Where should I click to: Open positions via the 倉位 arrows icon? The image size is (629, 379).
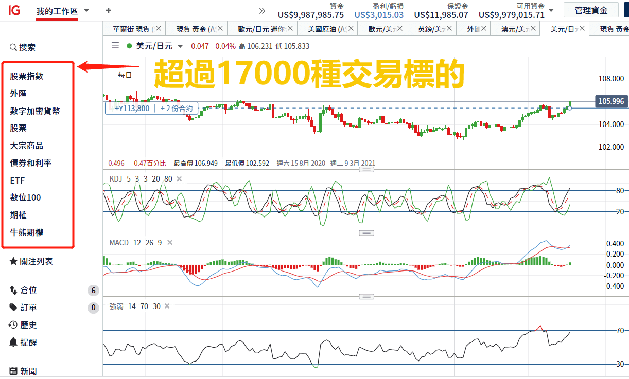13,291
